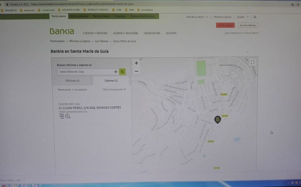Bookmark this page with the star icon
This screenshot has height=187, width=301.
(x=298, y=5)
